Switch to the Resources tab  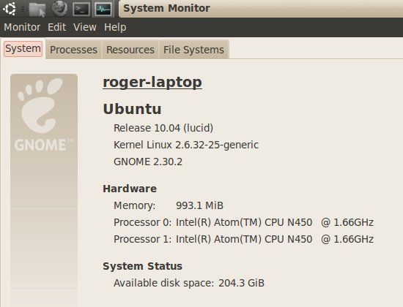[130, 50]
